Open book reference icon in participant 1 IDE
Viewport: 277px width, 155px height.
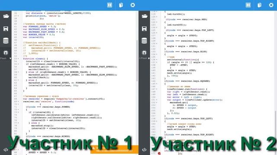[121, 5]
